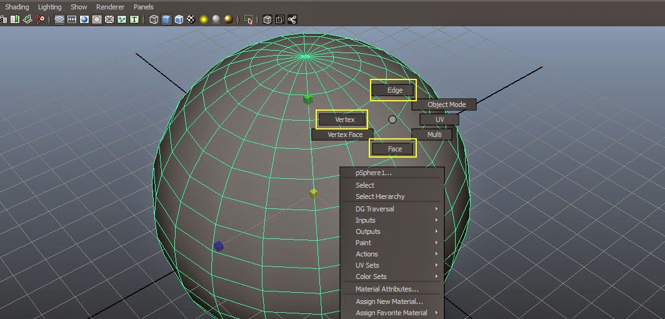665x319 pixels.
Task: Enable smooth shade all blue cube
Action: click(x=166, y=19)
